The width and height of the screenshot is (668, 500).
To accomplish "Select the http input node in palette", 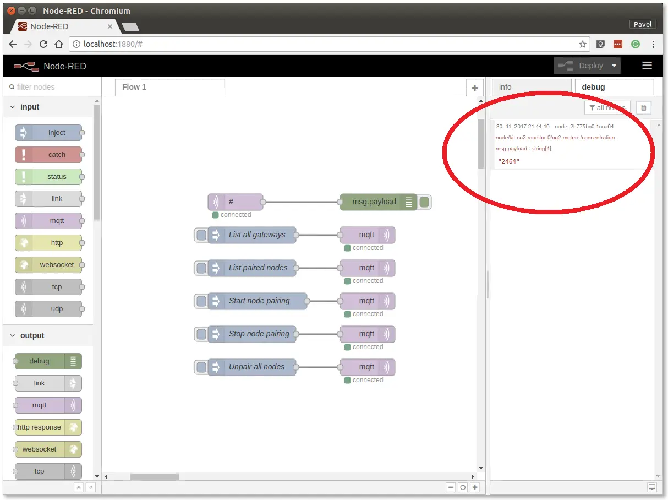I will pos(48,243).
